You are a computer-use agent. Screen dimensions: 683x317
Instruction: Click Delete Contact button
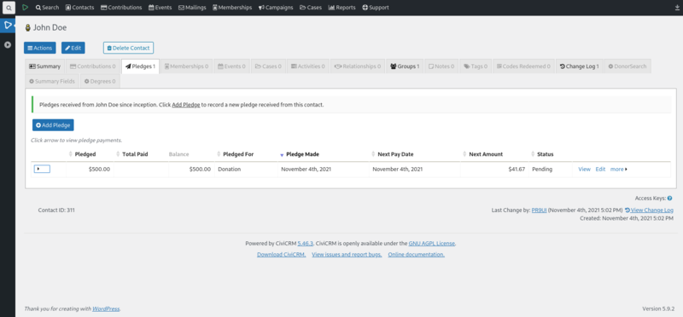click(129, 48)
